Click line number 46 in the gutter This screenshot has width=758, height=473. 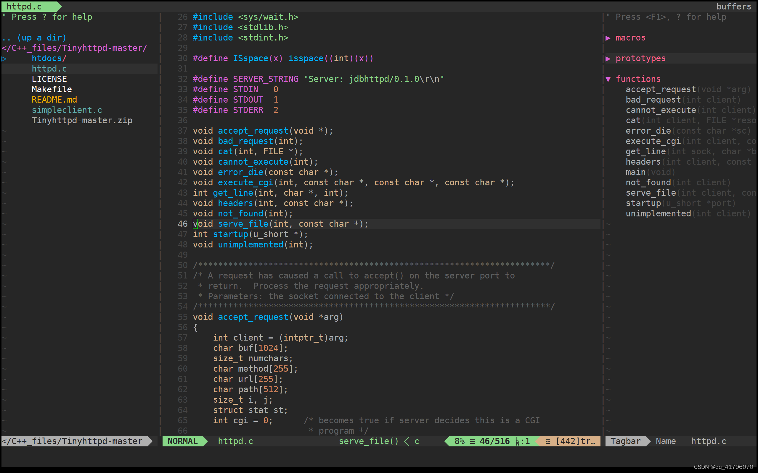click(183, 224)
